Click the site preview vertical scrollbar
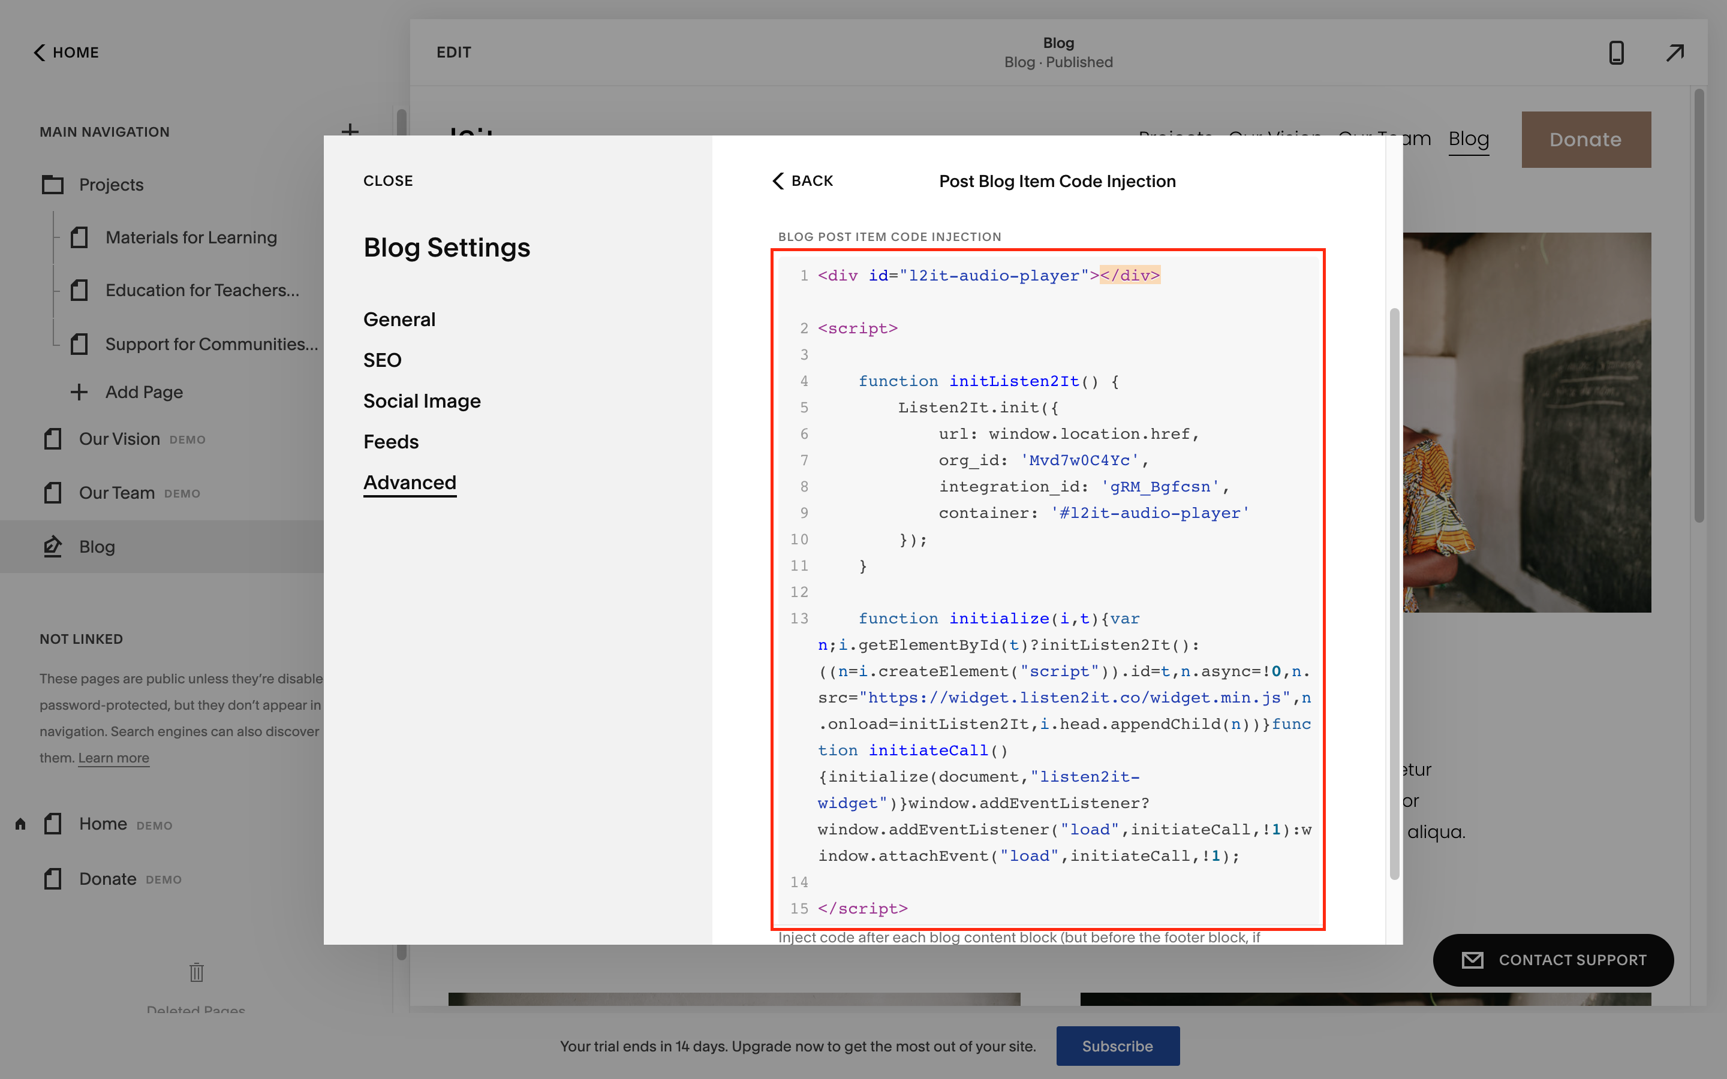1727x1079 pixels. 1699,306
